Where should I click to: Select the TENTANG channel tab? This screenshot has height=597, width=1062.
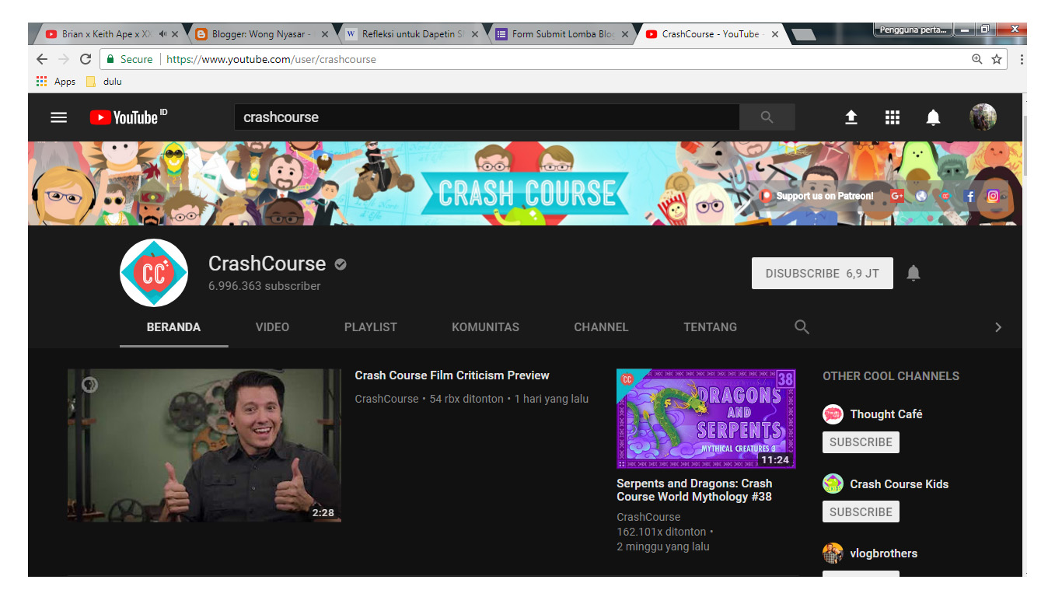point(710,327)
